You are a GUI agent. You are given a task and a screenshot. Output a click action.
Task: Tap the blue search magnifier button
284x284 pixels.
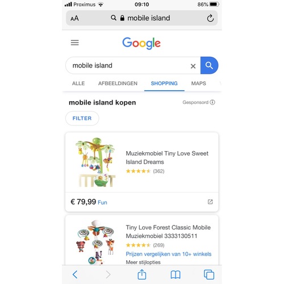[x=209, y=65]
